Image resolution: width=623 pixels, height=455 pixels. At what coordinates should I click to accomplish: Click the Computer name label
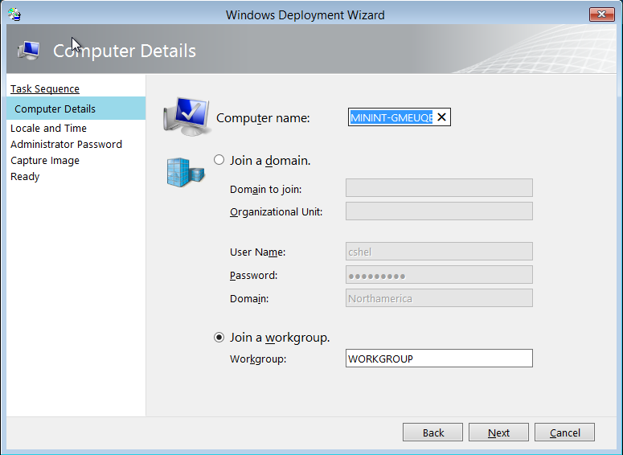pyautogui.click(x=263, y=118)
